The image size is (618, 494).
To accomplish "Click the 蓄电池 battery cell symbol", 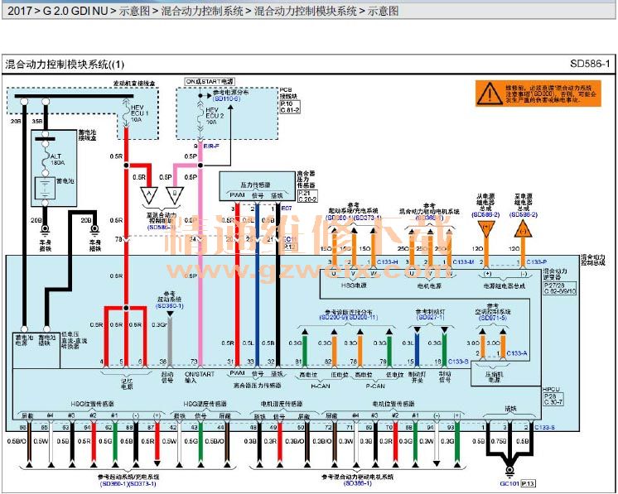I will tap(45, 189).
